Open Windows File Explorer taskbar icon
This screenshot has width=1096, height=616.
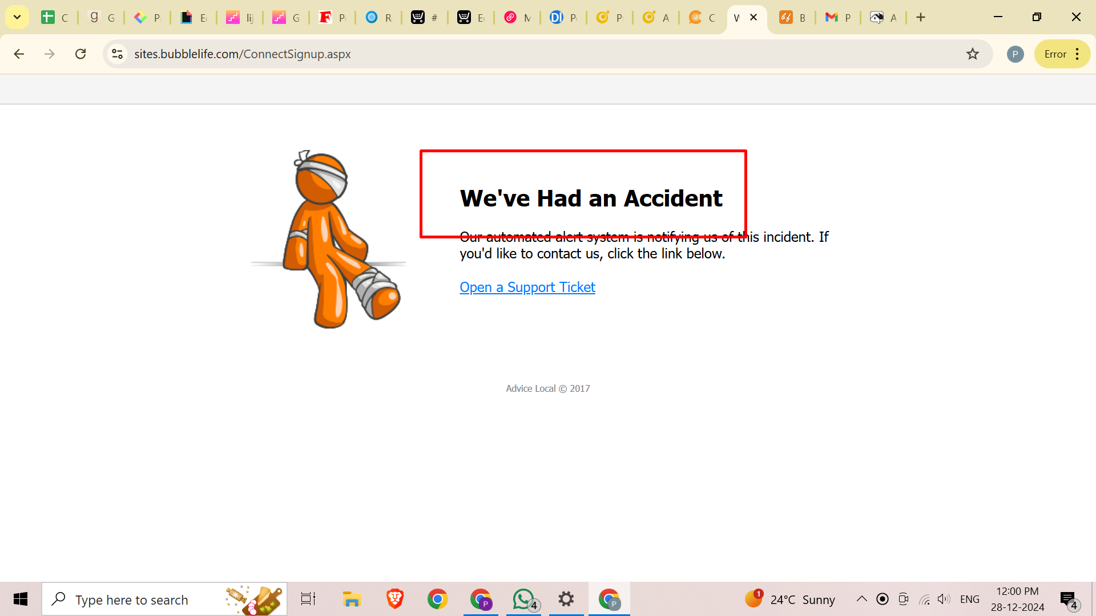352,599
